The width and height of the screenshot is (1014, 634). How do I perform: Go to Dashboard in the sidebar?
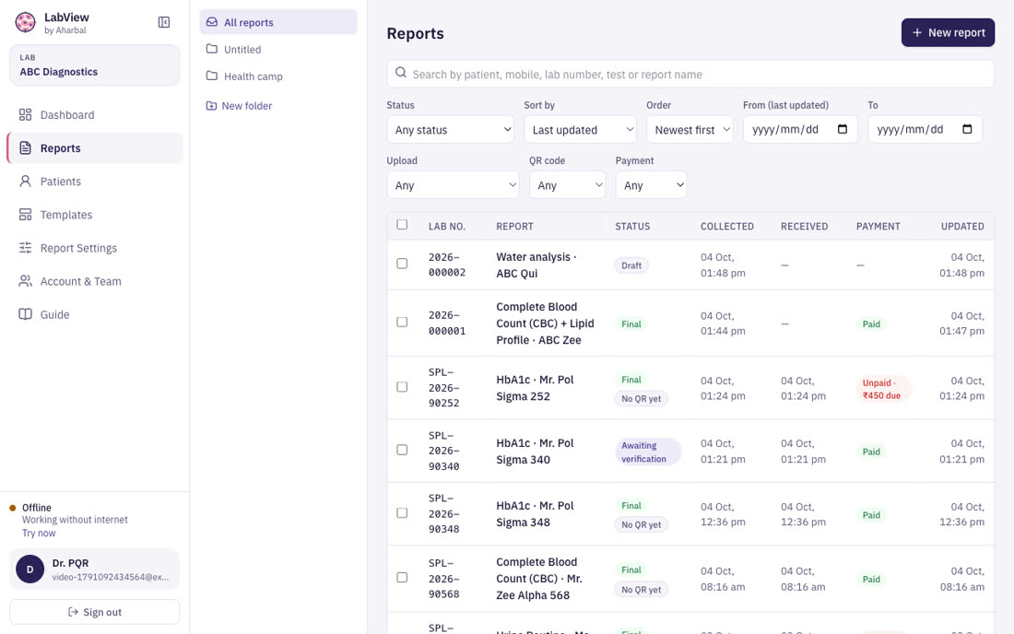coord(94,115)
